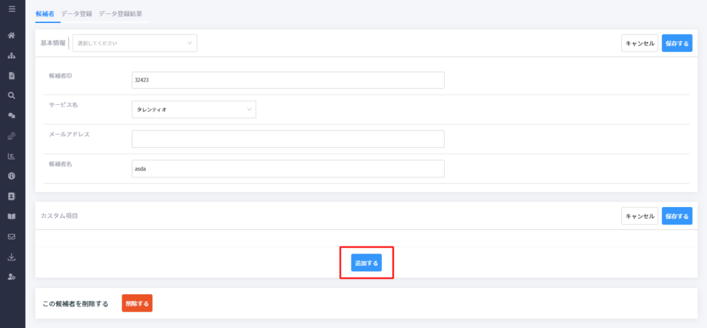707x328 pixels.
Task: Open the contact book sidebar icon
Action: pyautogui.click(x=12, y=196)
